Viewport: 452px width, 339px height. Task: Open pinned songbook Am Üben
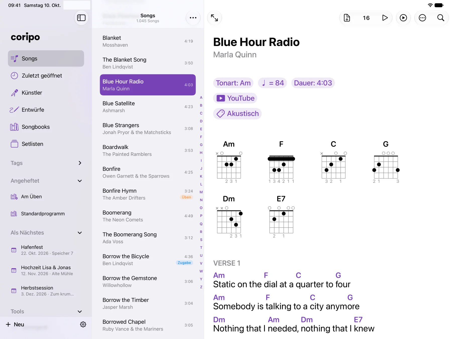tap(46, 197)
